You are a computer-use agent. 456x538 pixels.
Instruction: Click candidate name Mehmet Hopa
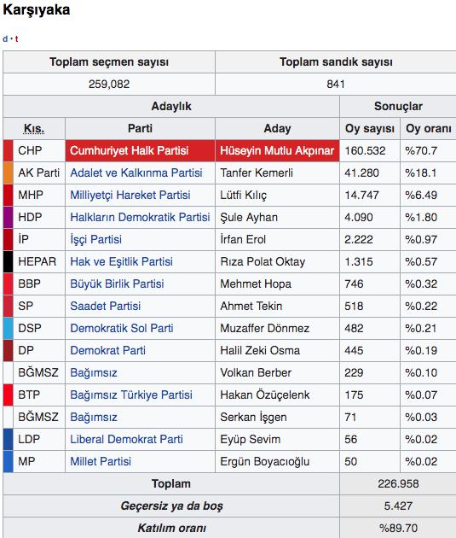256,284
